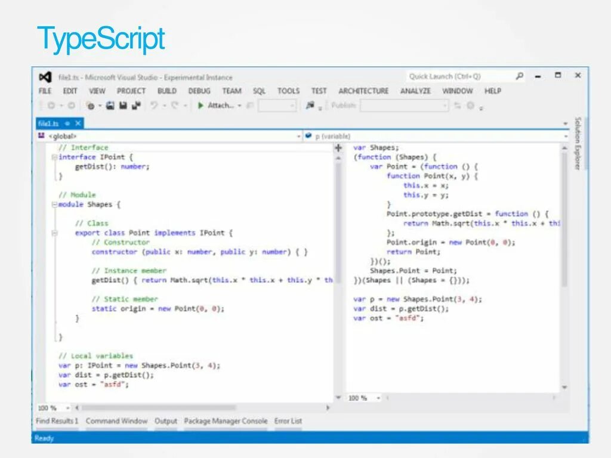Click the Quick Launch search magnifier icon
The width and height of the screenshot is (611, 458).
coord(520,76)
